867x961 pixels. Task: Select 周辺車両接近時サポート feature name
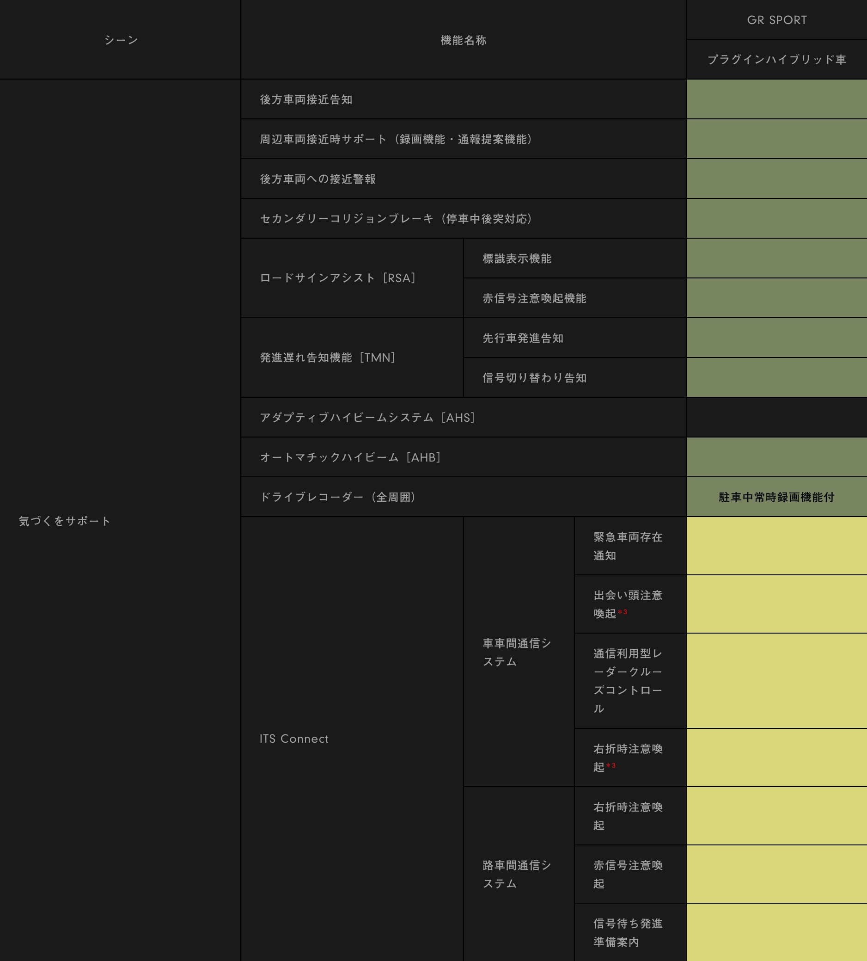pos(396,139)
